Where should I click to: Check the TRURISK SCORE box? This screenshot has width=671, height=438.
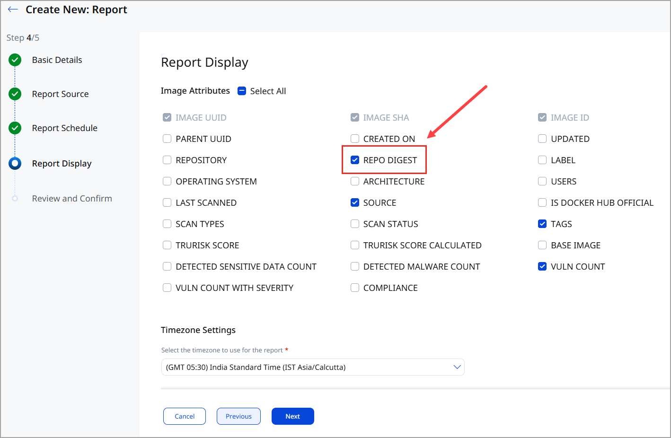[x=167, y=245]
